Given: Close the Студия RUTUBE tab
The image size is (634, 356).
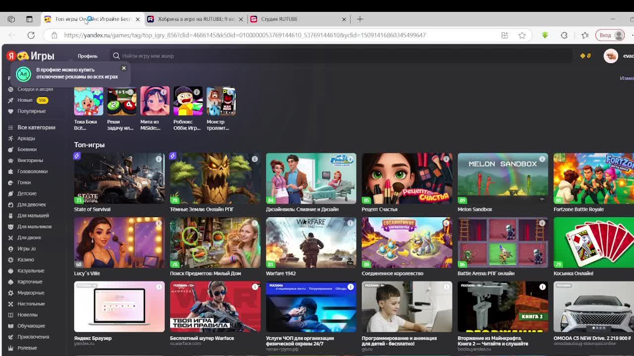Looking at the screenshot, I should click(x=344, y=19).
